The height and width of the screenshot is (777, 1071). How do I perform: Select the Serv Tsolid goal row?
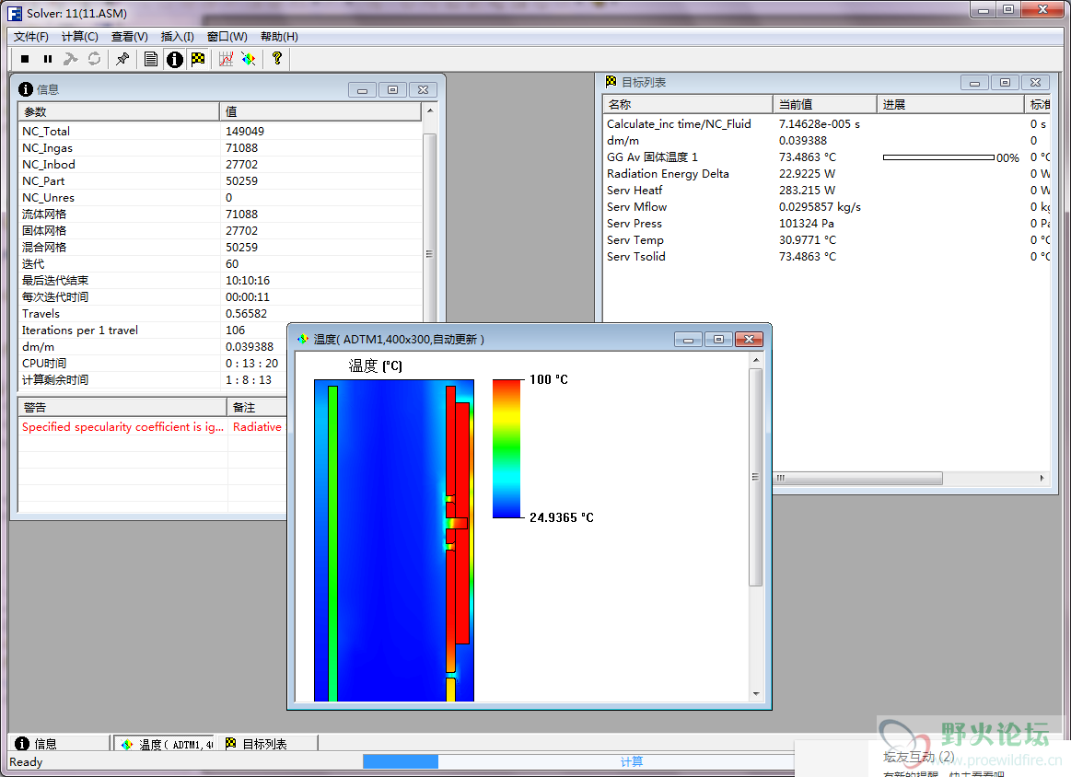[826, 257]
